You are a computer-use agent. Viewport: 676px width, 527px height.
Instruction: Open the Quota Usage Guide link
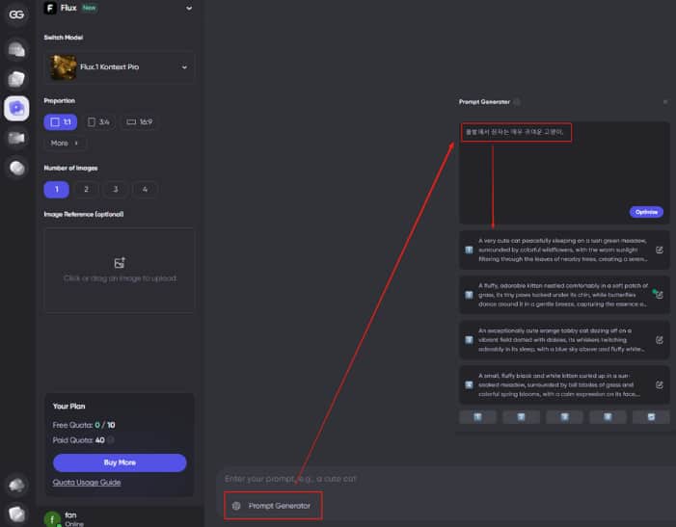click(x=87, y=483)
